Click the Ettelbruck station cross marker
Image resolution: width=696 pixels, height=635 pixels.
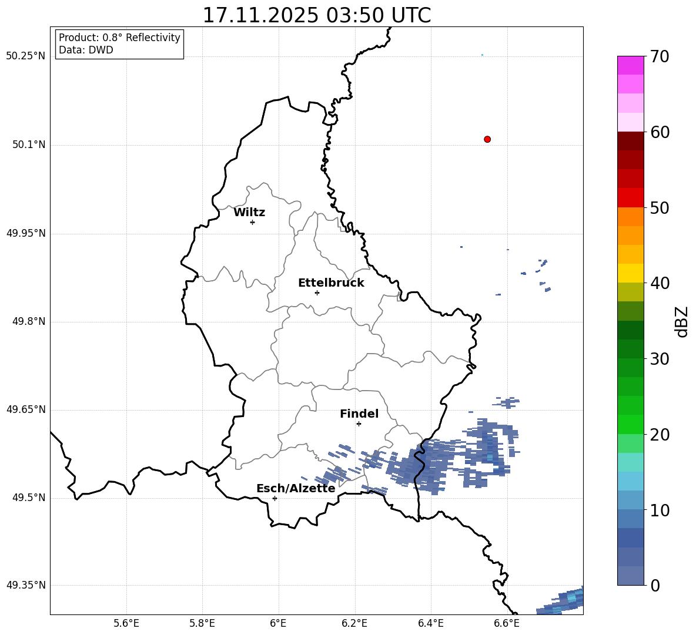pyautogui.click(x=317, y=293)
